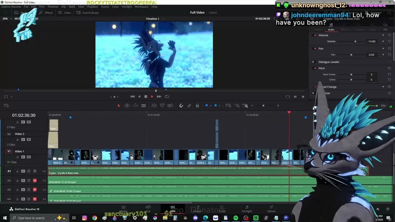Click the Volume value field -14.80
This screenshot has width=395, height=222.
pos(372,41)
